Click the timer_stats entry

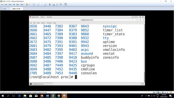(114, 34)
